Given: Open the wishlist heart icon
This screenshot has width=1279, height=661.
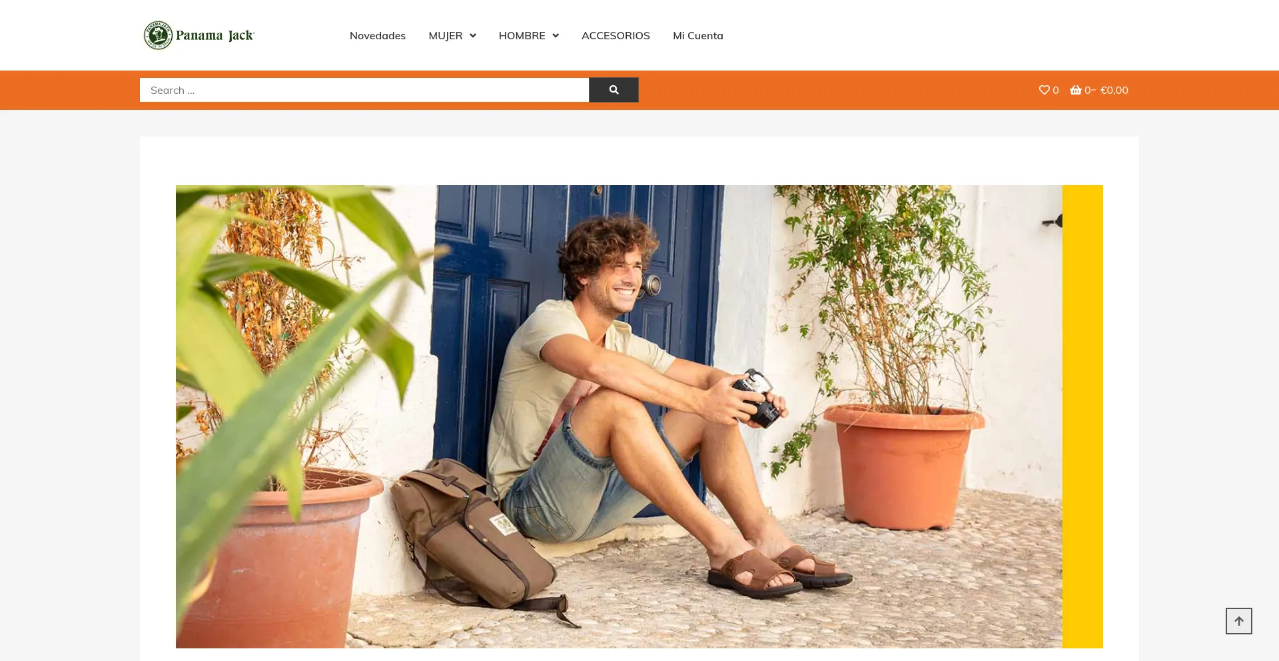Looking at the screenshot, I should pyautogui.click(x=1044, y=90).
